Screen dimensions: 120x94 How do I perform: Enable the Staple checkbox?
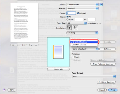coord(73,57)
